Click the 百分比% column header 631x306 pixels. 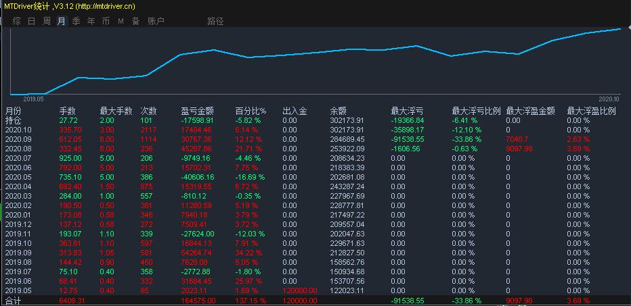(251, 111)
